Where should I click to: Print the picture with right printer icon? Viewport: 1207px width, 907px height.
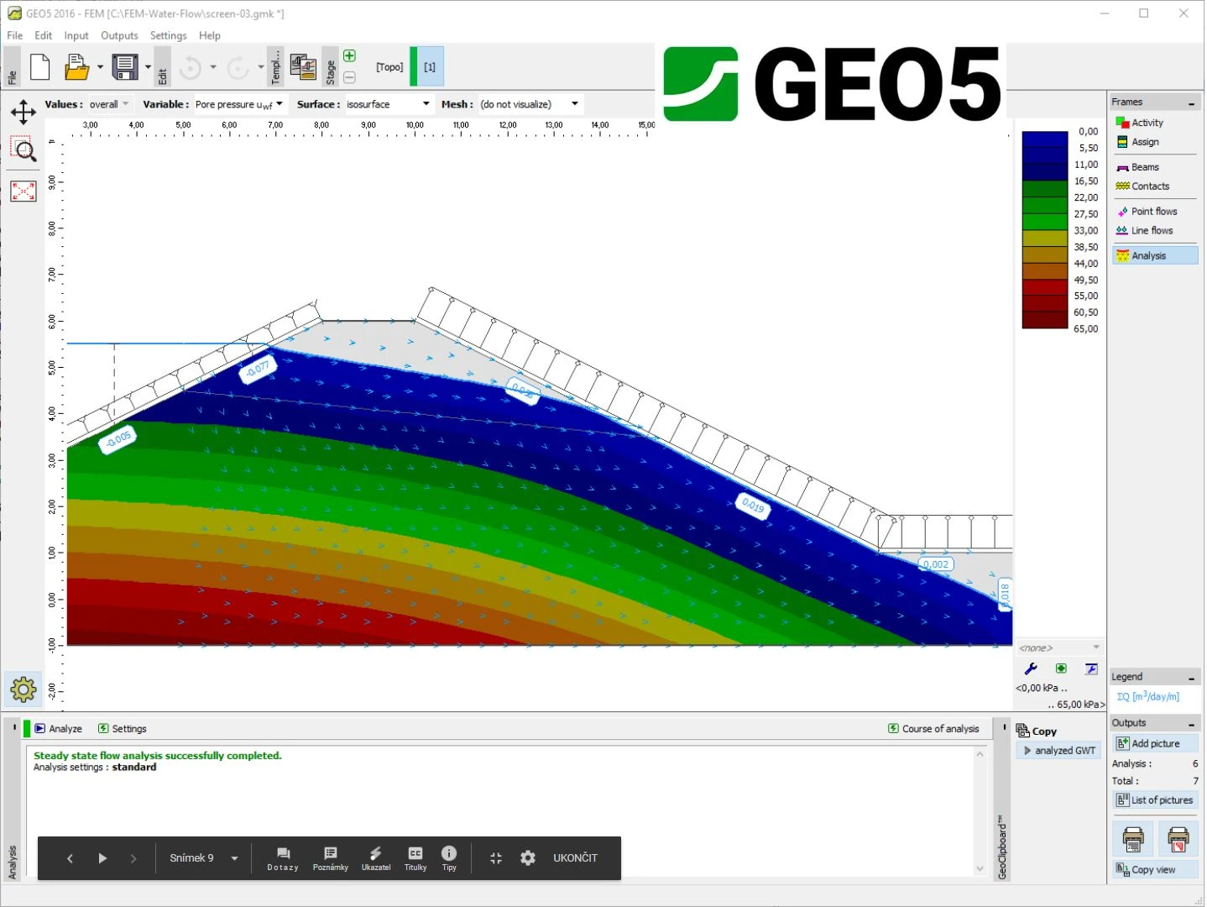pos(1178,838)
